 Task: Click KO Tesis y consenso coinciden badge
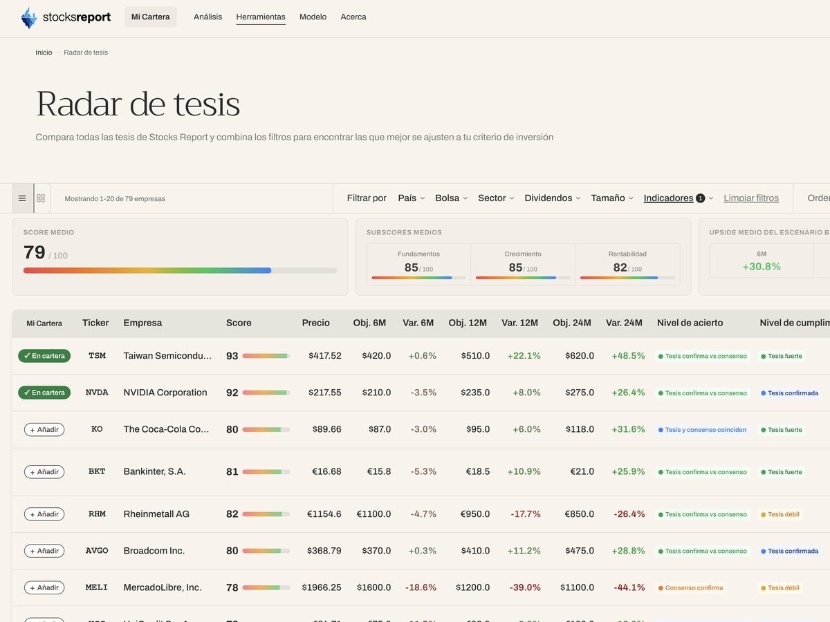(702, 430)
